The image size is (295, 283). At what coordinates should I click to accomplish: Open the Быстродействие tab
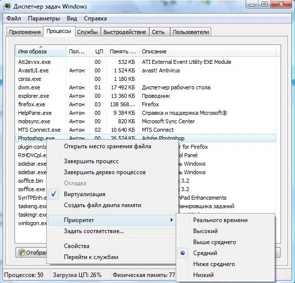pyautogui.click(x=125, y=32)
